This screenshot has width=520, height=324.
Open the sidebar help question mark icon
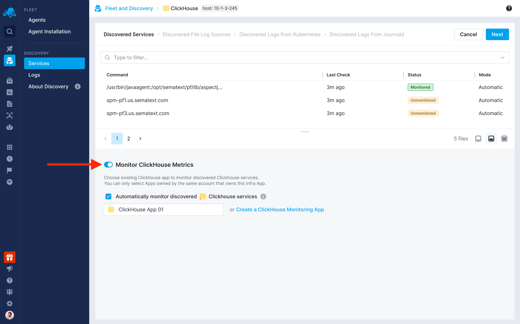click(x=9, y=280)
